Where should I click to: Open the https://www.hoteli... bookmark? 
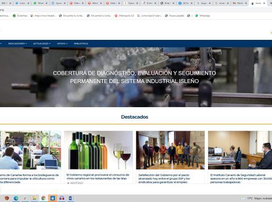point(43,16)
